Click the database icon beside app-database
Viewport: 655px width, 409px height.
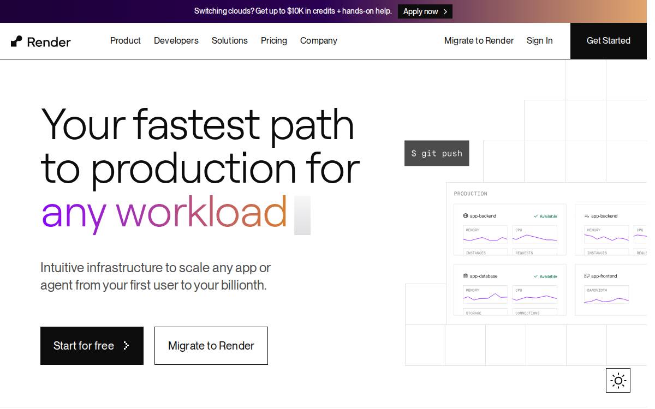[466, 276]
